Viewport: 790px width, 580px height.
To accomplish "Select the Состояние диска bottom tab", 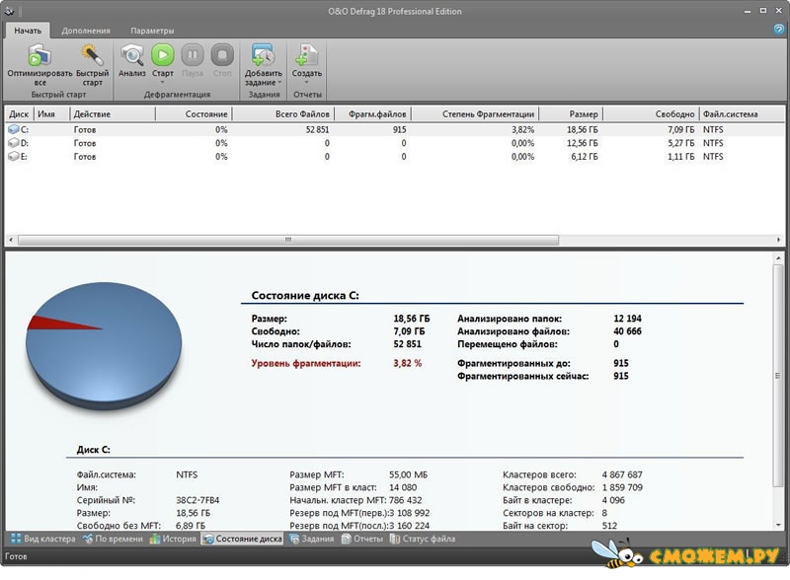I will [x=242, y=539].
